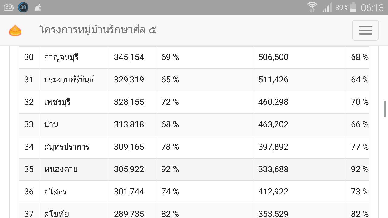Select the highlighted หนองคาย row
This screenshot has width=388, height=218.
pos(194,170)
